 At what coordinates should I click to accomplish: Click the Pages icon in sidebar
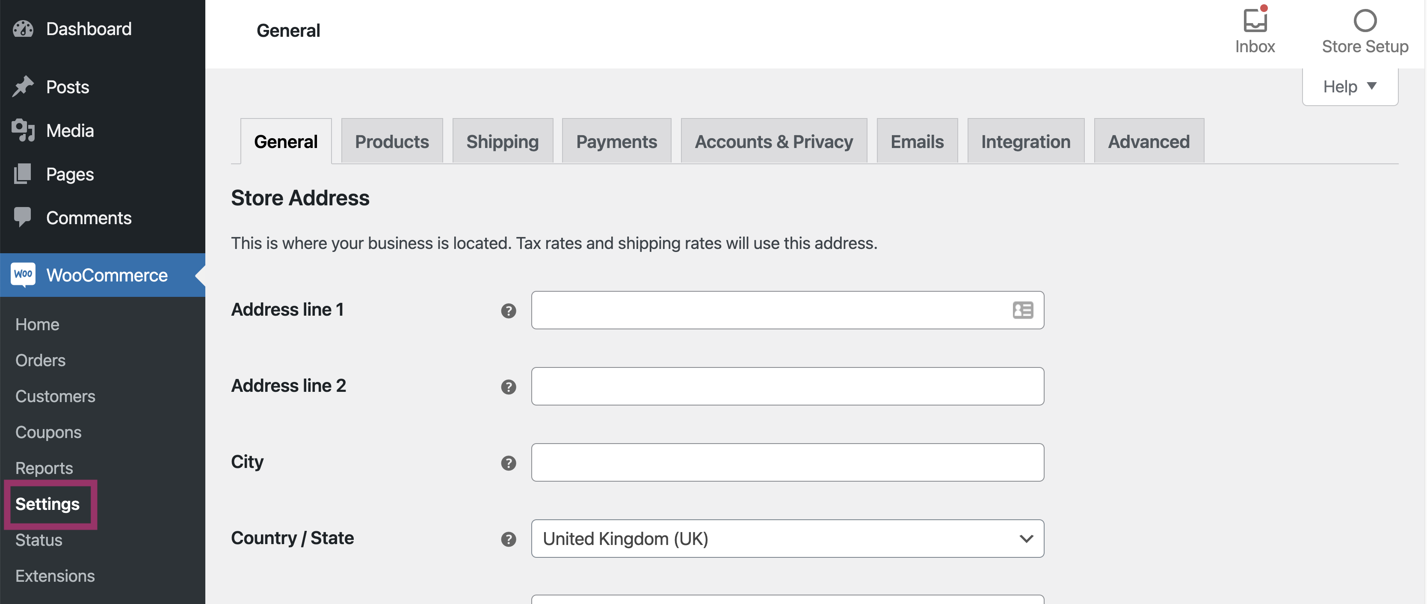coord(23,174)
